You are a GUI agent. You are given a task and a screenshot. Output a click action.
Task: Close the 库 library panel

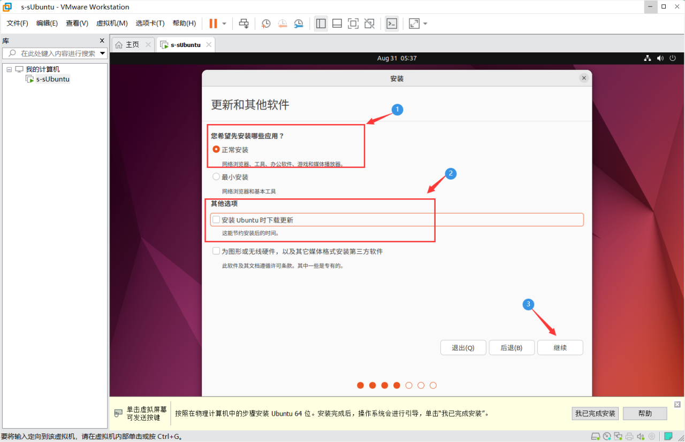pyautogui.click(x=102, y=41)
